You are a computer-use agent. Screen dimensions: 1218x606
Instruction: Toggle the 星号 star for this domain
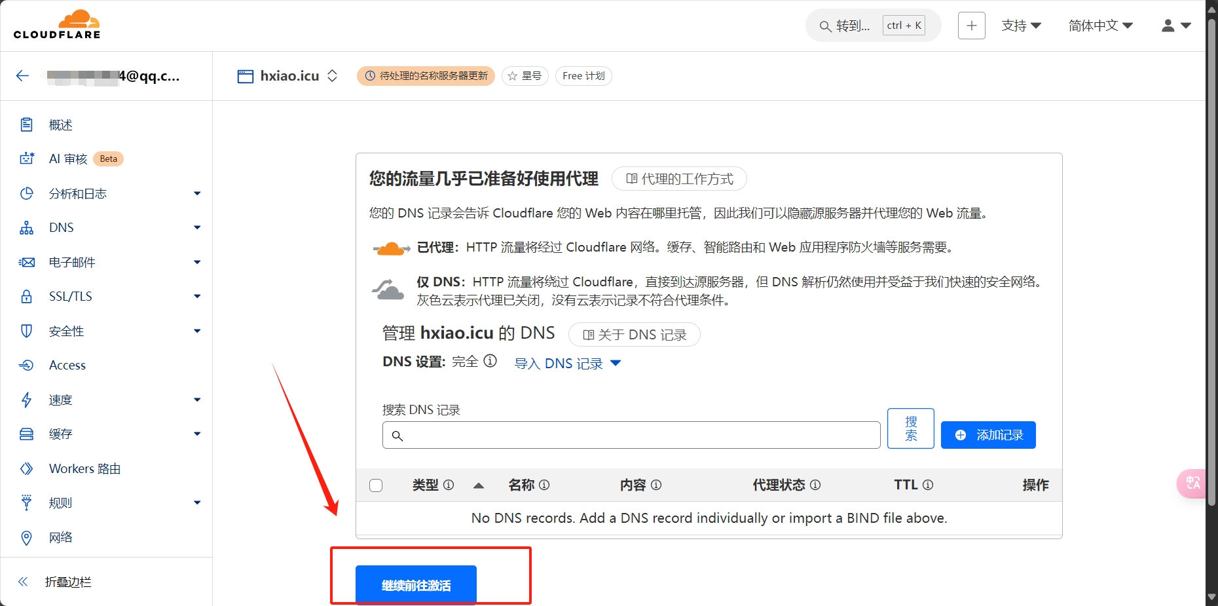click(x=525, y=76)
